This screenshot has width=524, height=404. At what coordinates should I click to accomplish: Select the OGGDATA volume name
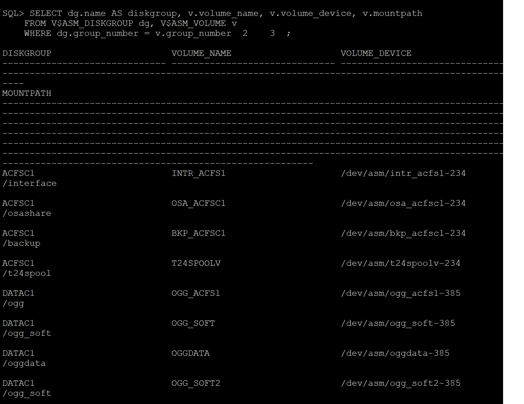190,353
